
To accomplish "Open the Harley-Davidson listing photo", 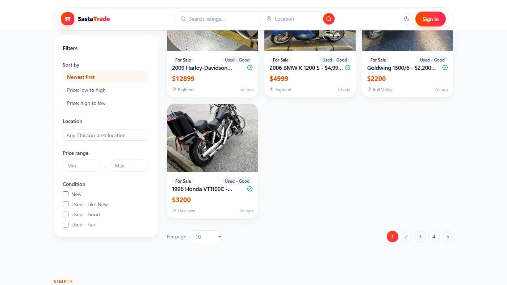I will point(212,41).
